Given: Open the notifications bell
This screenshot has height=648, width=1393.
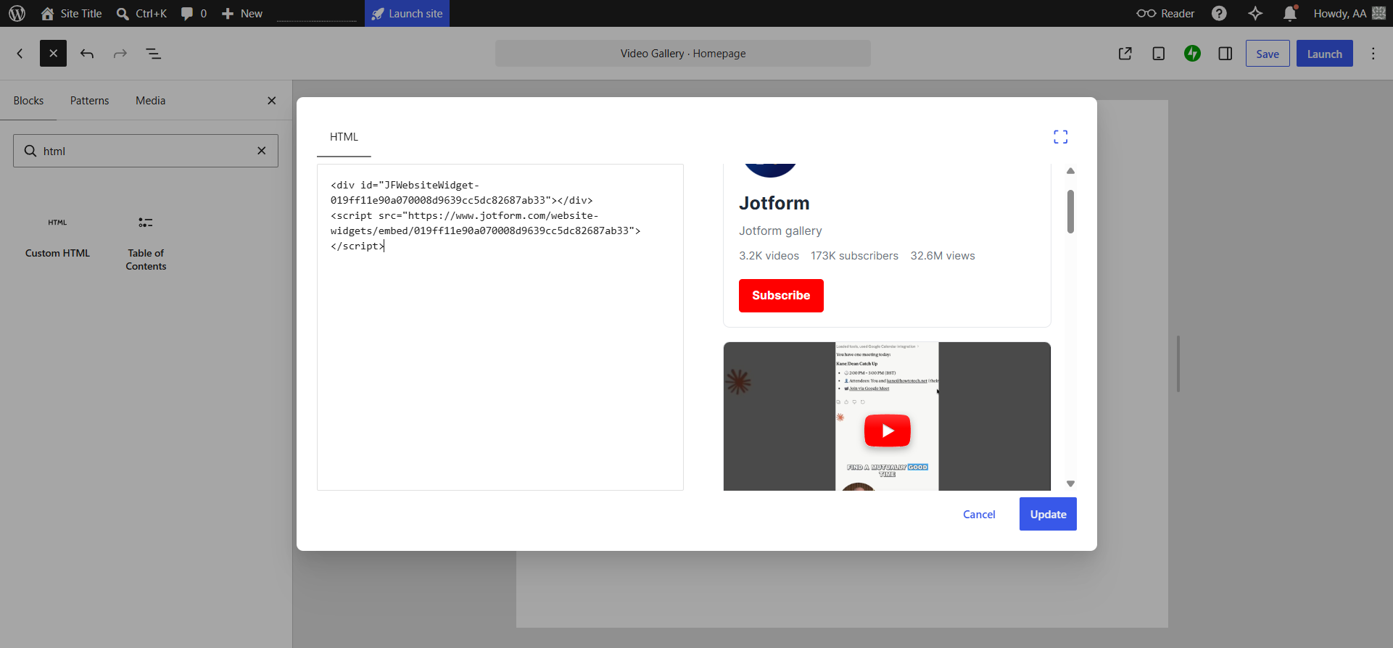Looking at the screenshot, I should 1289,13.
